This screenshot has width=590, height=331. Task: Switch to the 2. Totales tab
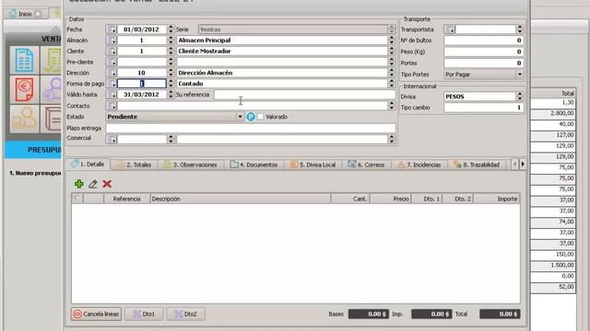[x=135, y=165]
